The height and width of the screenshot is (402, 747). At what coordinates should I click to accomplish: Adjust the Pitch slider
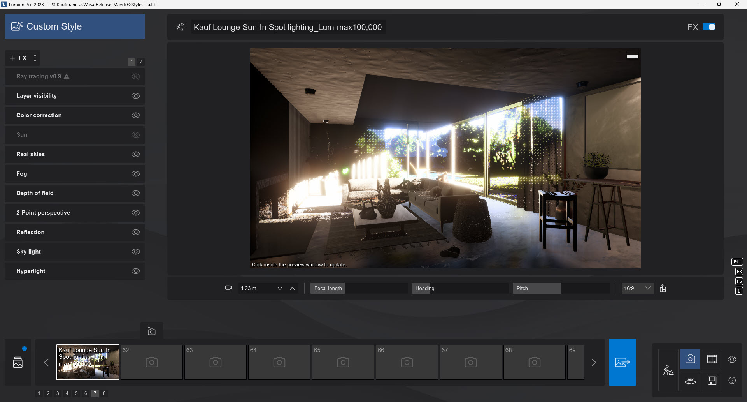point(561,288)
